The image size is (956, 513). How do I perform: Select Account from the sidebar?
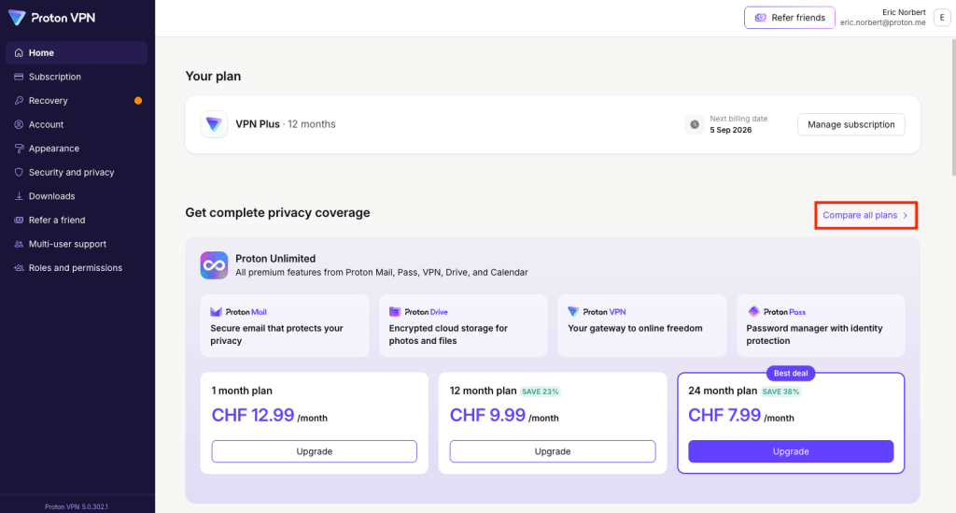point(77,124)
